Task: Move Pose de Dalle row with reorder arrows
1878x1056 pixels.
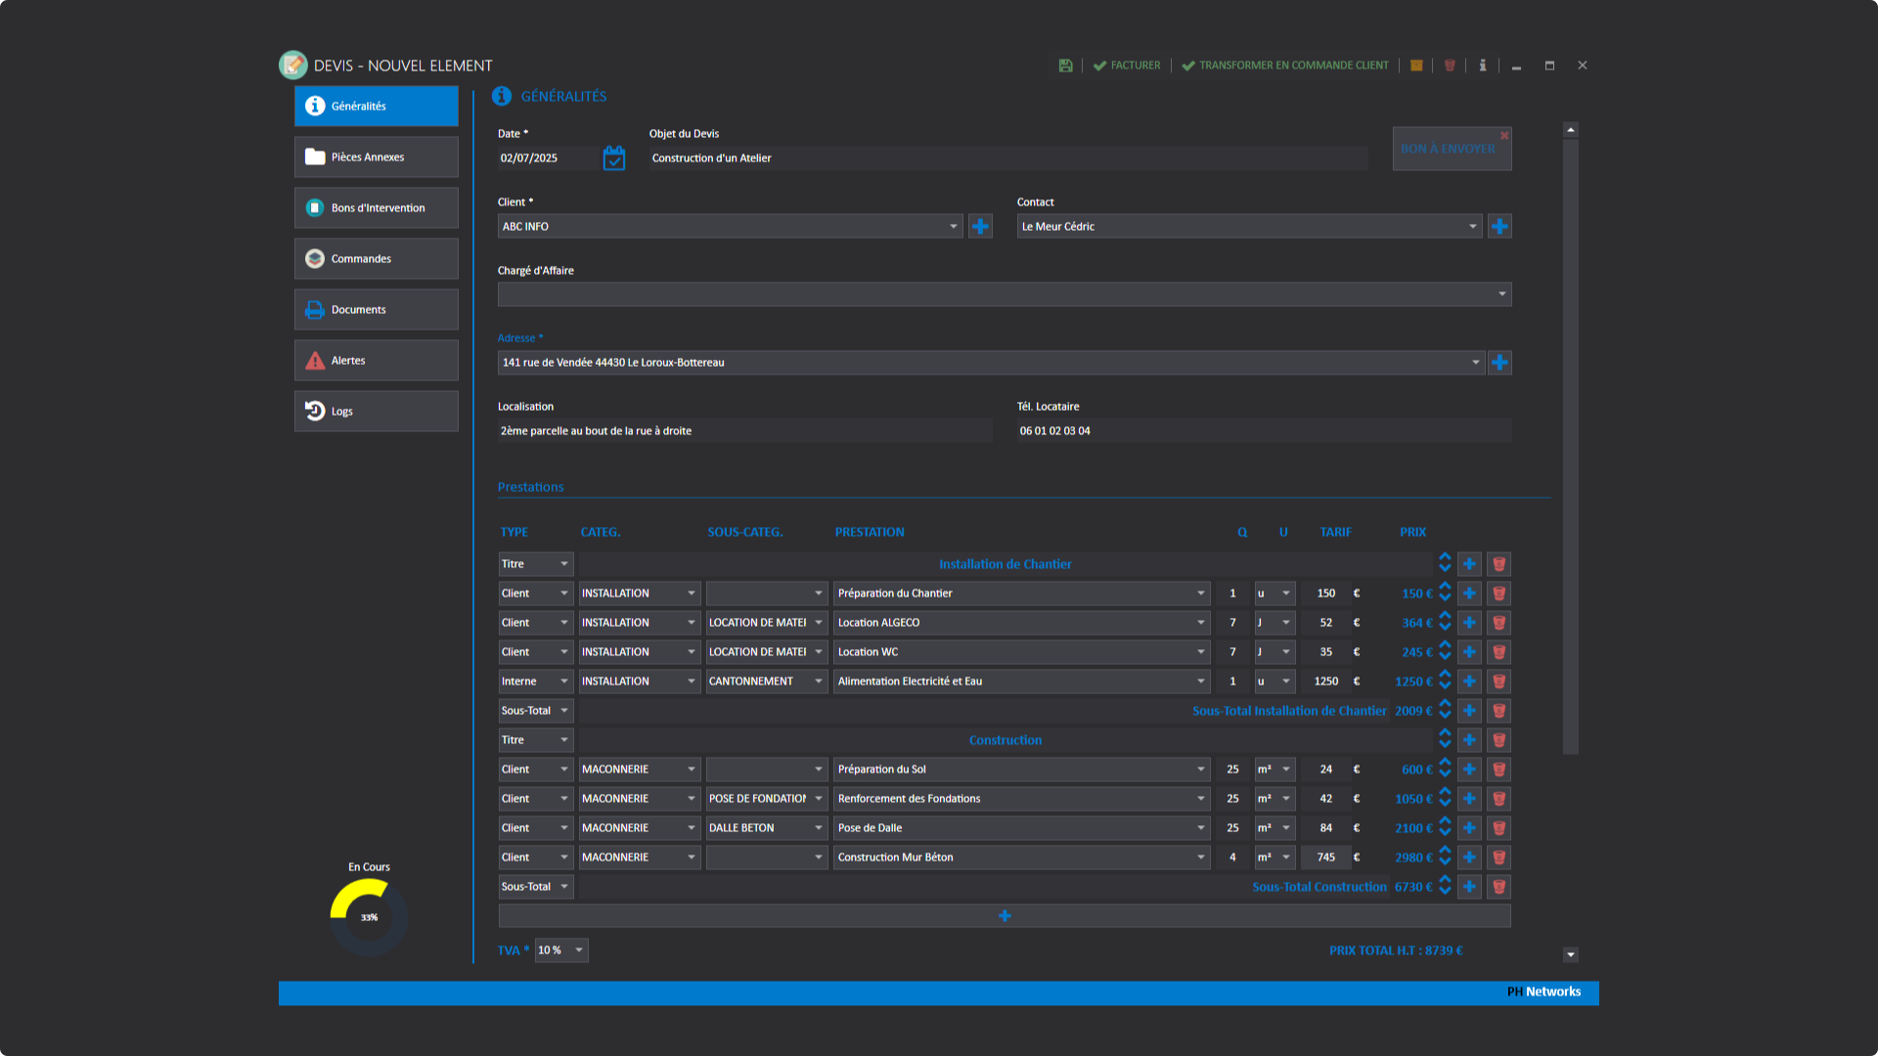Action: 1445,828
